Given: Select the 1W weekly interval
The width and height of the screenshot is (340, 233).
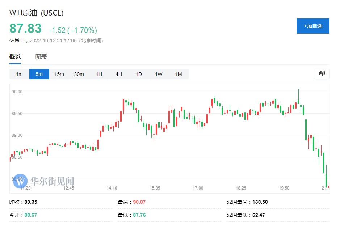Looking at the screenshot, I should (x=159, y=74).
